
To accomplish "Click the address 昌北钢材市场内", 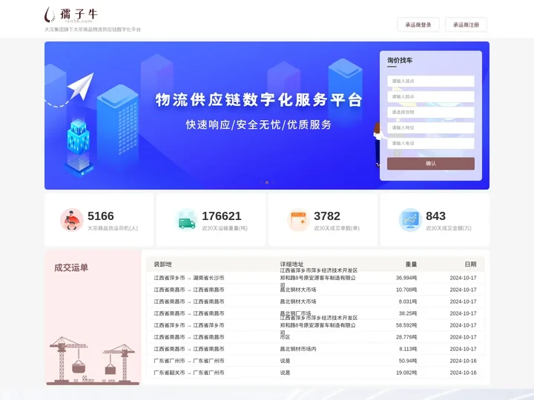I will tap(298, 349).
